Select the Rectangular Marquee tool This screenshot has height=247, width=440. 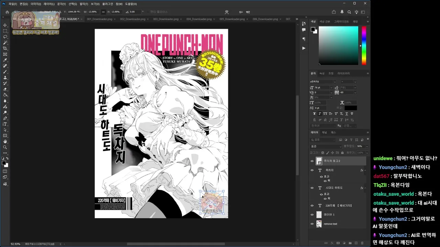tap(5, 31)
